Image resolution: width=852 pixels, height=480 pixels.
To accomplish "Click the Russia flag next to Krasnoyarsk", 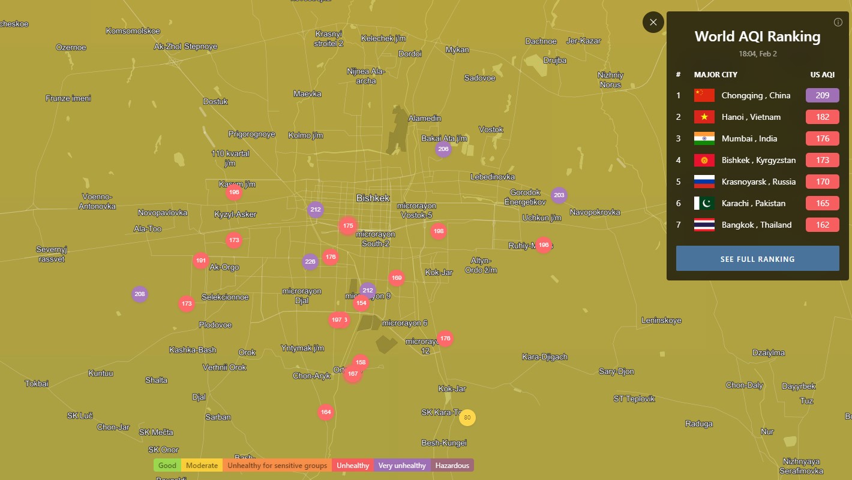I will point(704,182).
